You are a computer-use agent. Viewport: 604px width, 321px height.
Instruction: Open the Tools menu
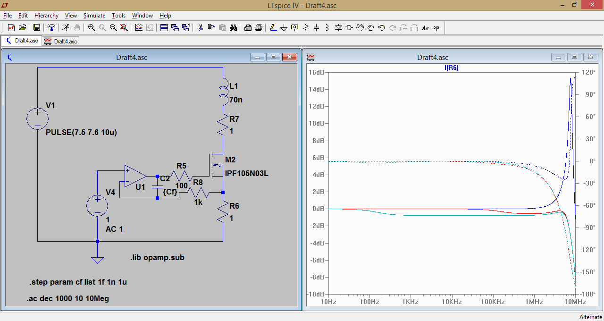pos(118,16)
